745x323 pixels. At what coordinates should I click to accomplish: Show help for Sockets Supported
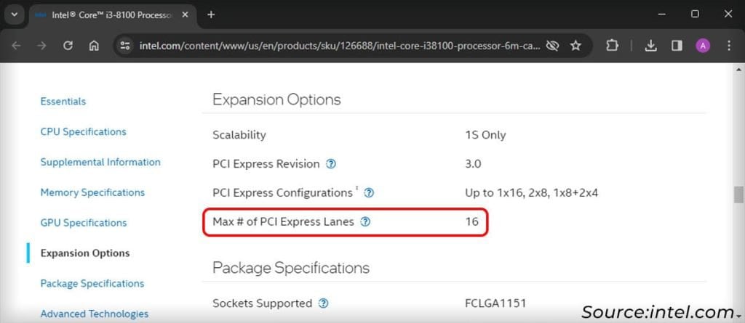pos(323,303)
